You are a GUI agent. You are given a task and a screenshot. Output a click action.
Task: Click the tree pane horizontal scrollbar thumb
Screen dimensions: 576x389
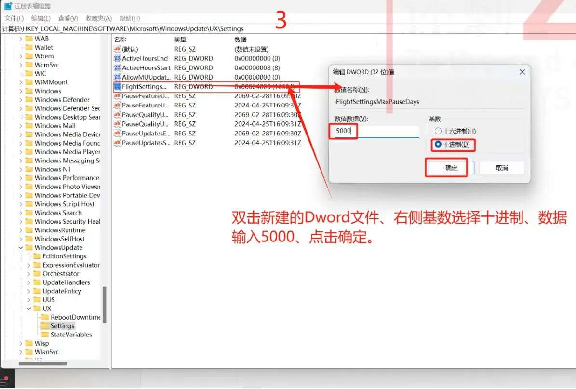42,363
